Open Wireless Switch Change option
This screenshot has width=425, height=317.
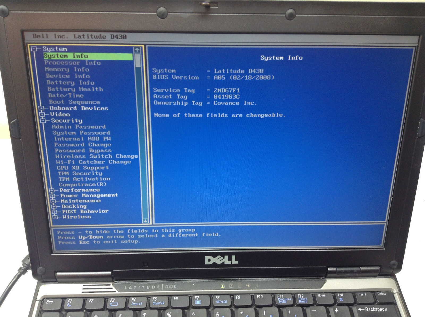[x=97, y=156]
